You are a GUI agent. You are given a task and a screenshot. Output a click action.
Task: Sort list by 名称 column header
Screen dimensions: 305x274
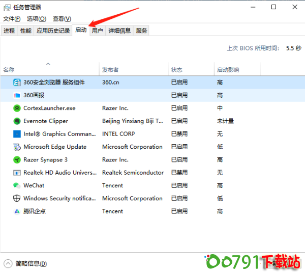tap(9, 70)
